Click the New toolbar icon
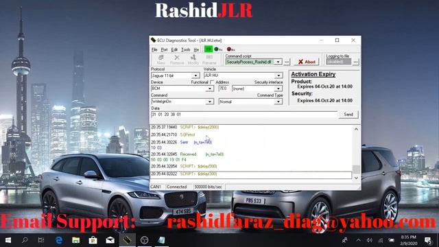The height and width of the screenshot is (247, 439). [x=161, y=60]
